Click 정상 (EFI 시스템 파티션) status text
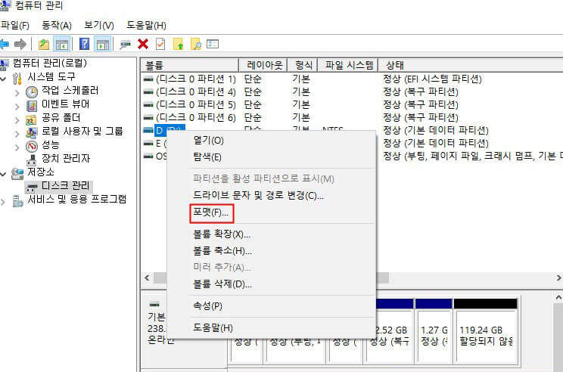 [x=432, y=79]
